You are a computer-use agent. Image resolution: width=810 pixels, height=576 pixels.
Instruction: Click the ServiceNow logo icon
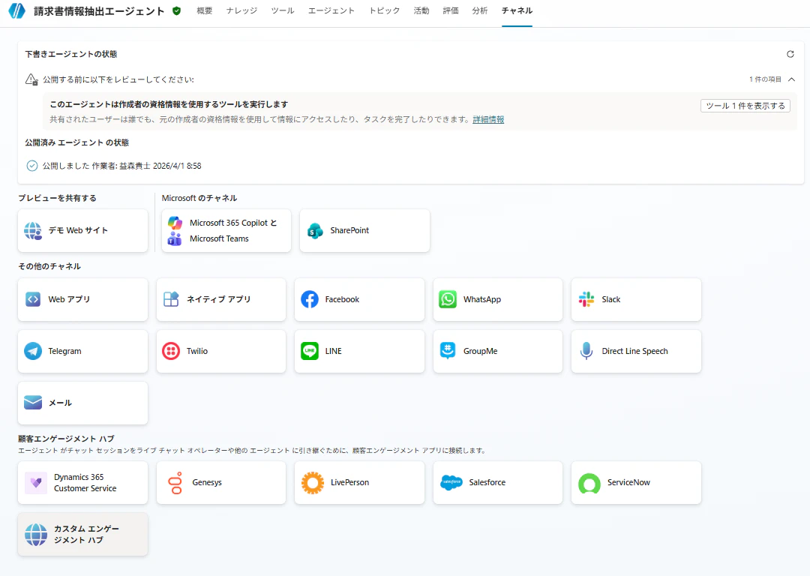pos(589,484)
